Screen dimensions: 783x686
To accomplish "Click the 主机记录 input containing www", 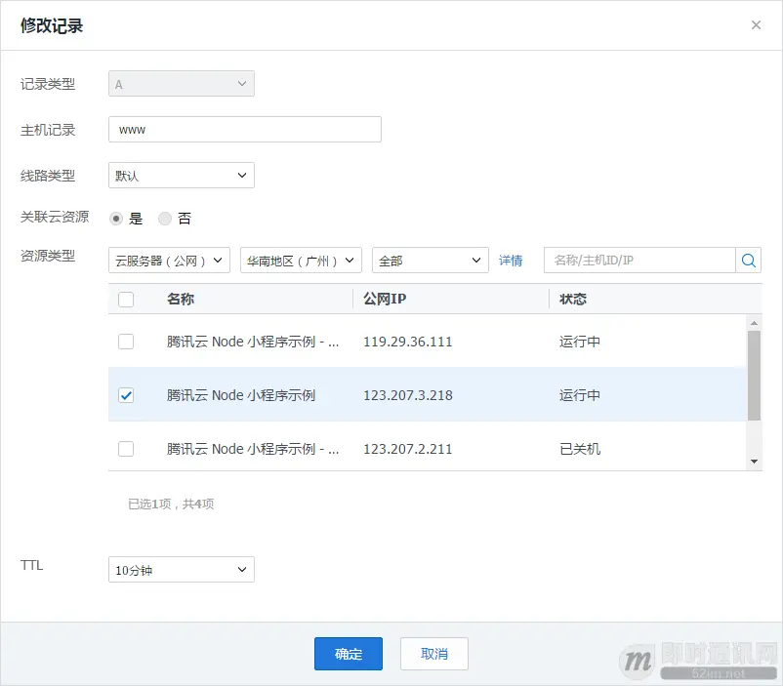I will 244,129.
